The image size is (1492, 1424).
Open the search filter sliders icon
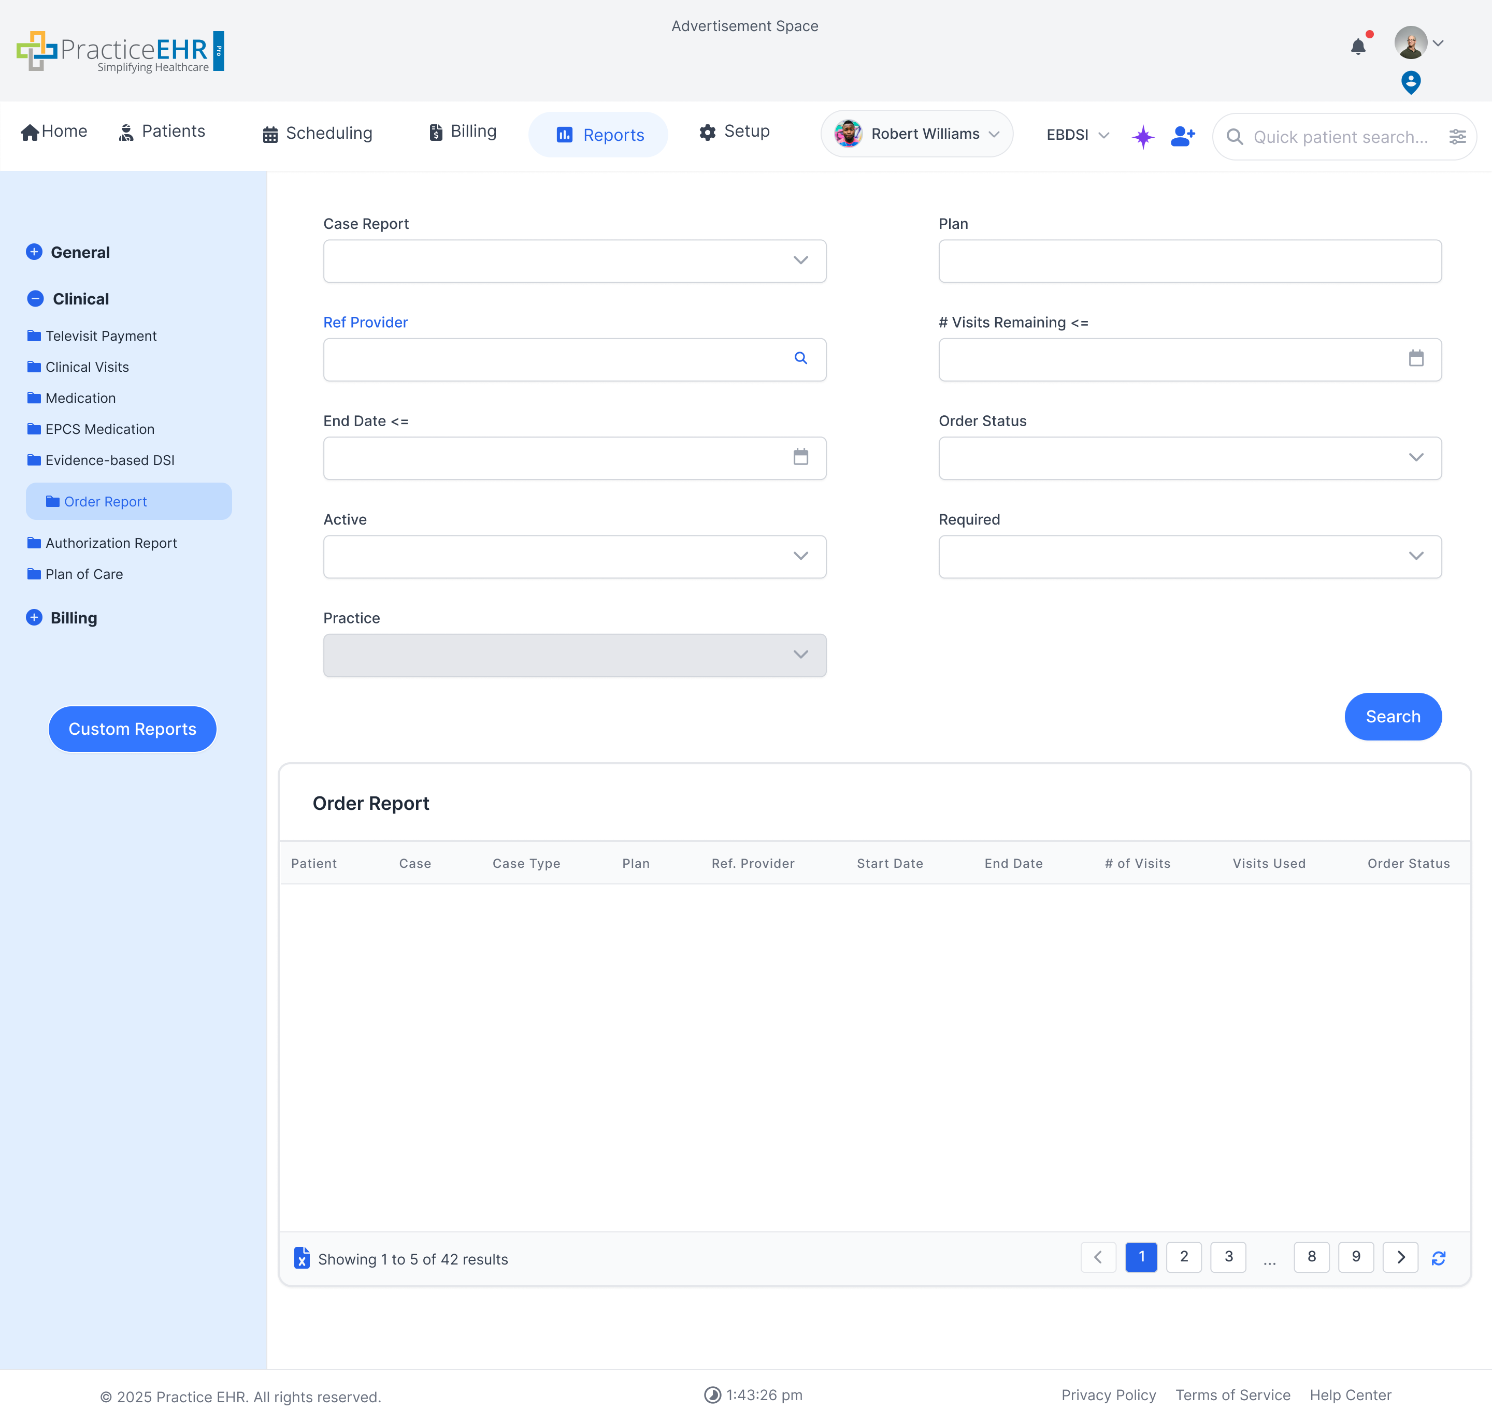pyautogui.click(x=1457, y=137)
